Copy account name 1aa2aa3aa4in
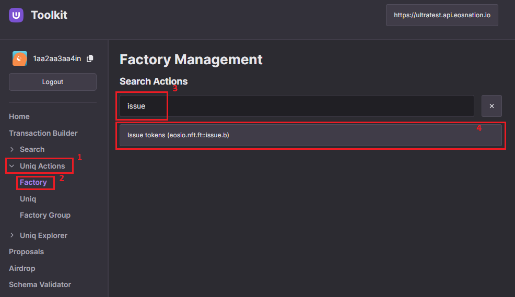515x297 pixels. coord(90,58)
